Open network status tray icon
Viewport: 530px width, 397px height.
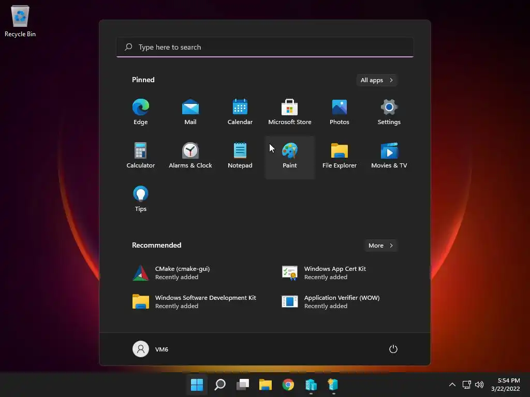click(x=467, y=385)
